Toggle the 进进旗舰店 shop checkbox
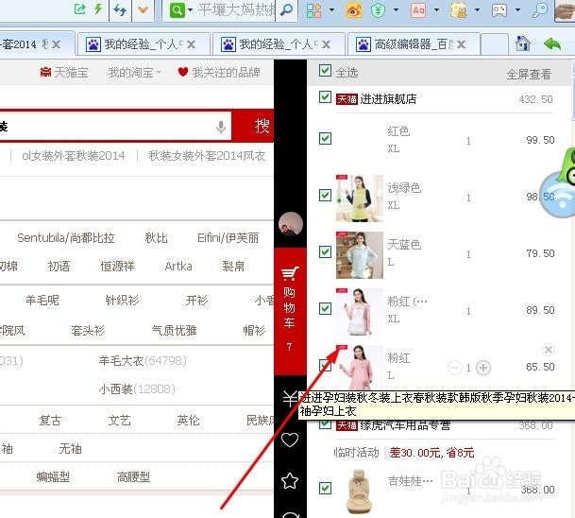Viewport: 575px width, 518px height. (x=325, y=97)
